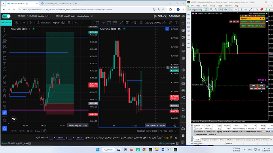Remove stop loss on xauusd trade
Viewport: 273px width, 153px height.
[x=246, y=129]
